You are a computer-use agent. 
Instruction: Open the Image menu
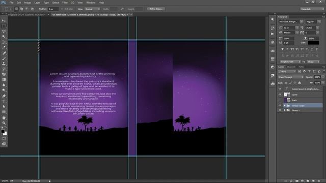tap(28, 3)
